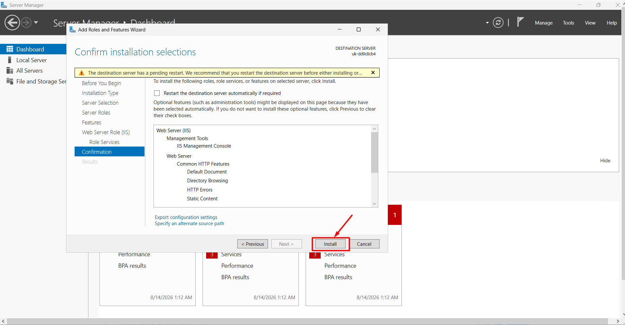Screen dimensions: 625x325
Task: Go to Server Roles step
Action: (96, 113)
